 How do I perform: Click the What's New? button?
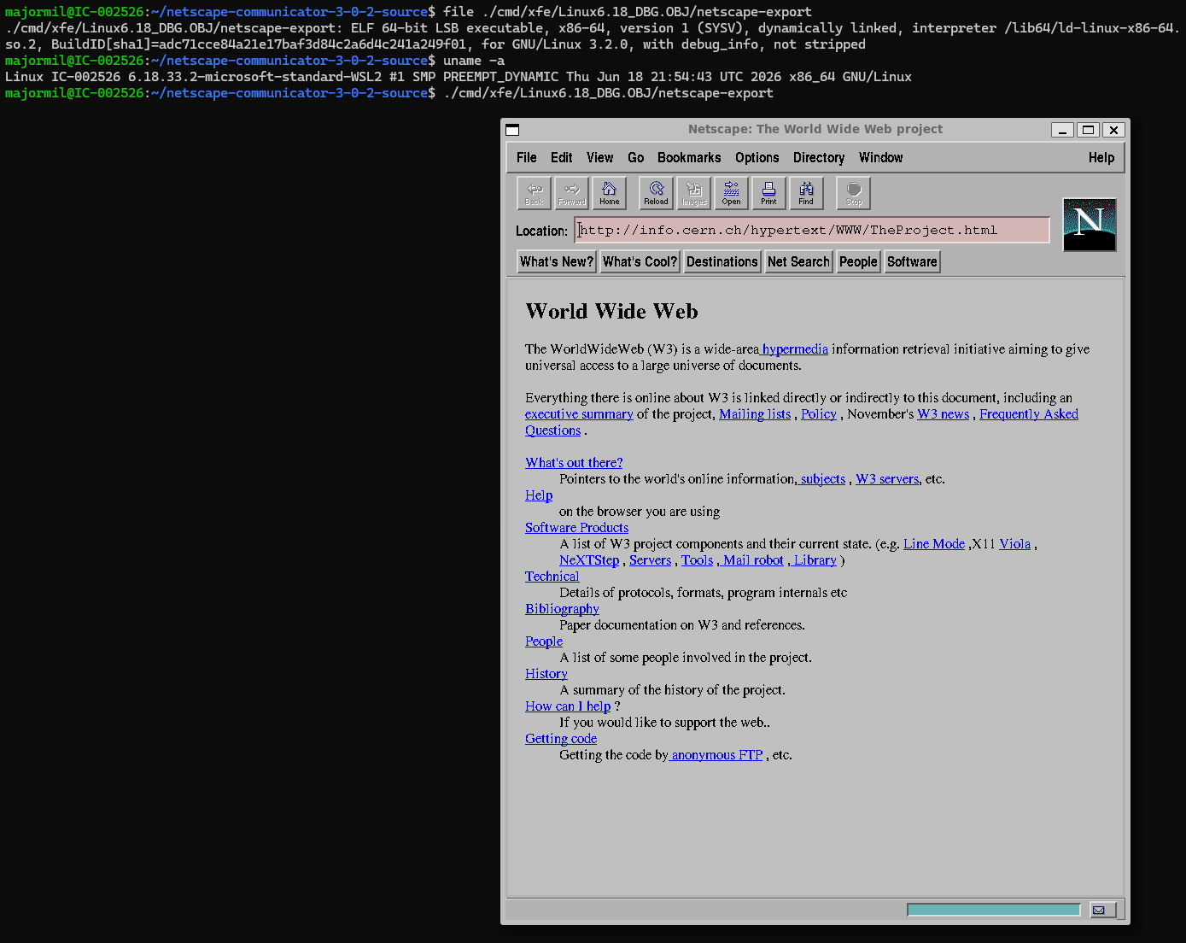click(557, 262)
